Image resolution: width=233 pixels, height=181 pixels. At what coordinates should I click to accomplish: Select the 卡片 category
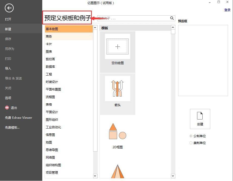tap(69, 44)
